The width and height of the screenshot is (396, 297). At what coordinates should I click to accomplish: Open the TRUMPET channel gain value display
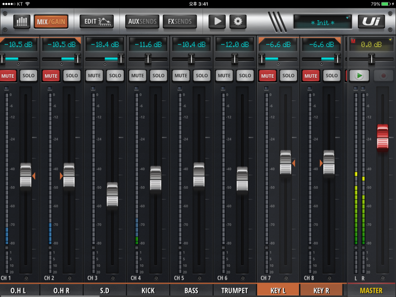(x=234, y=44)
